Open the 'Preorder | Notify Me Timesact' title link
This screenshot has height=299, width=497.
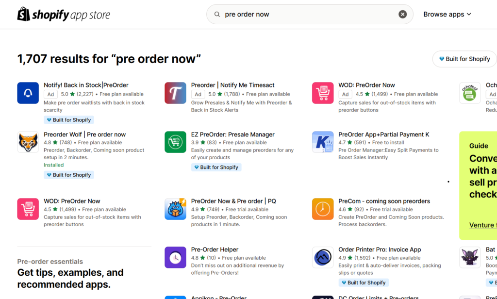pos(232,85)
